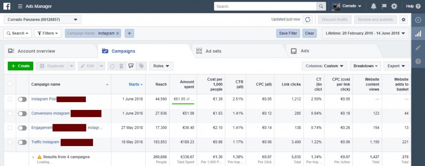The height and width of the screenshot is (166, 425).
Task: Click the amount spent progress bar for Instagram Post
Action: point(183,104)
